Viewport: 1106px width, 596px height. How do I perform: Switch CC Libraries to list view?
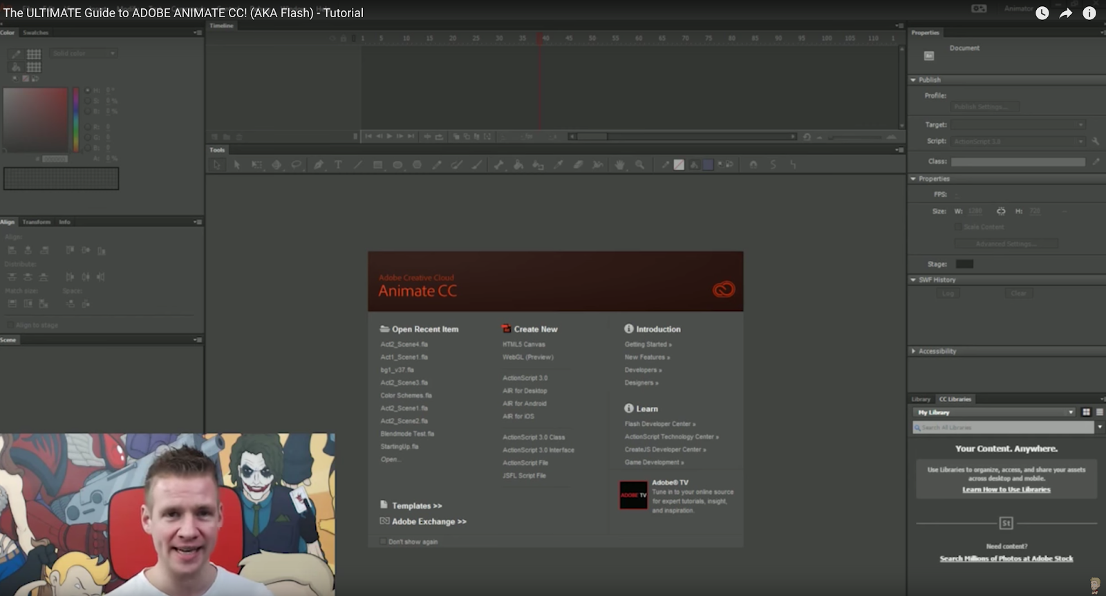1099,412
